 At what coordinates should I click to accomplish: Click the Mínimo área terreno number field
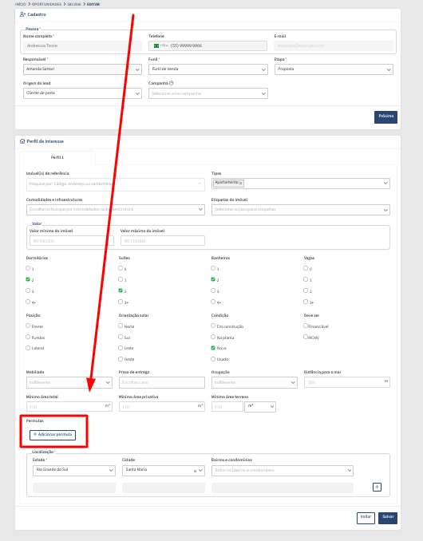coord(227,407)
